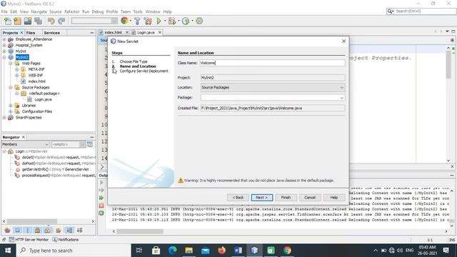Open Microsoft Store from the taskbar

156,251
